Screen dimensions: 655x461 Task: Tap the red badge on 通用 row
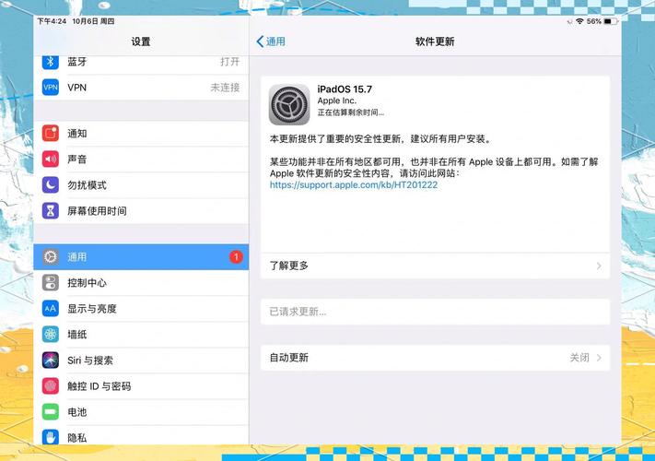[x=236, y=256]
